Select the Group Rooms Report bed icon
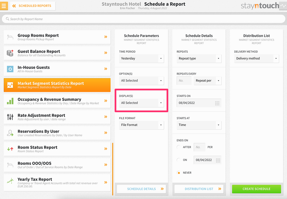 coord(10,37)
